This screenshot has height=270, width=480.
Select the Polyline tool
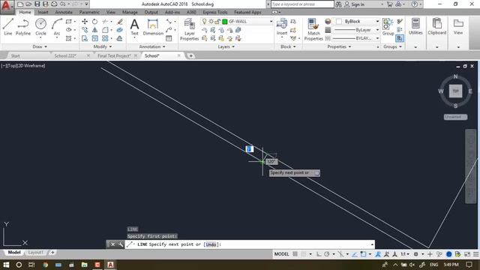23,27
